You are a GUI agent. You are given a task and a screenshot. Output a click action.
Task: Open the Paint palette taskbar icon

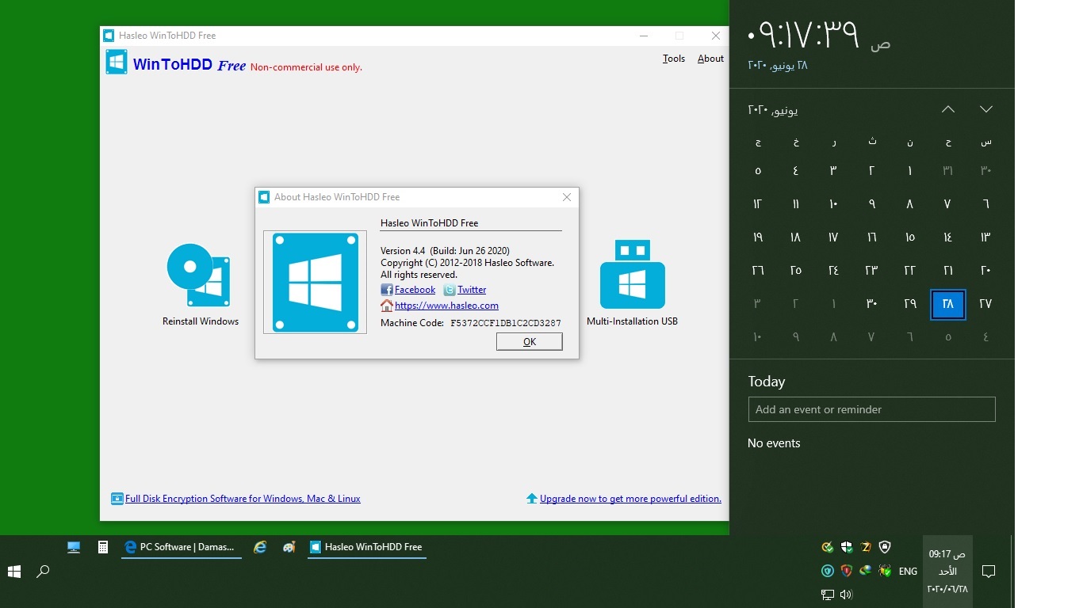point(289,547)
